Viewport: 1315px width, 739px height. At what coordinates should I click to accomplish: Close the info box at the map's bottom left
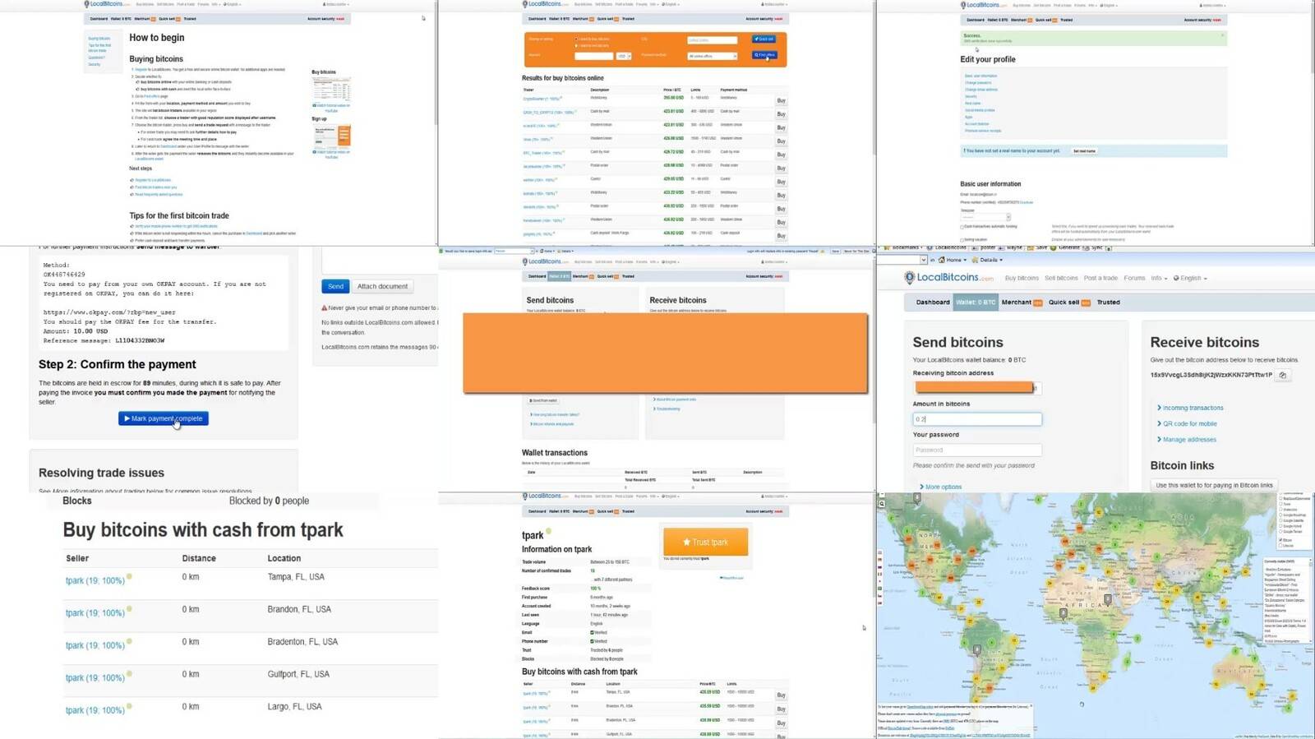click(1031, 706)
